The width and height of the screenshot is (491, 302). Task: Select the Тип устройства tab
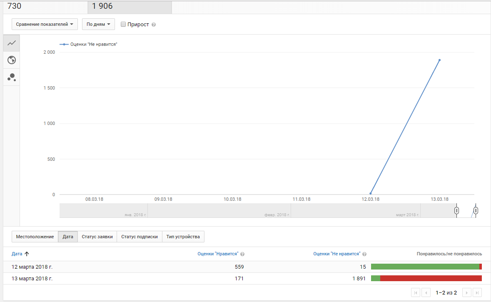[x=183, y=237]
